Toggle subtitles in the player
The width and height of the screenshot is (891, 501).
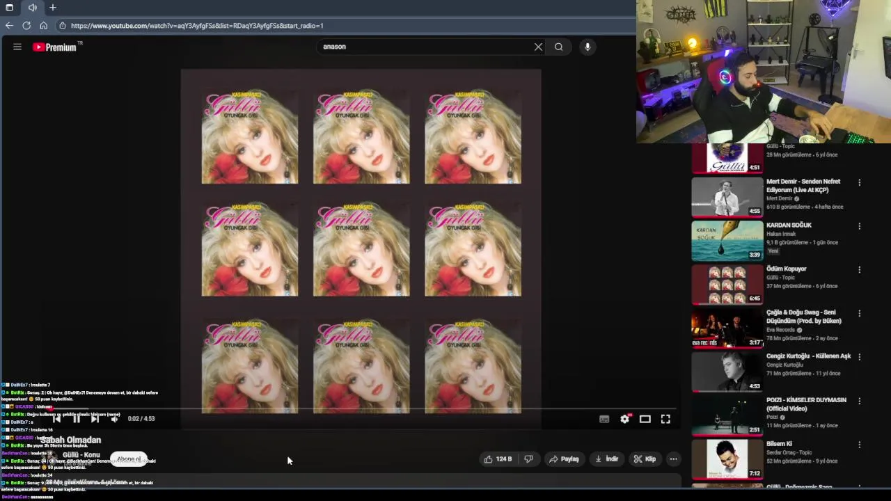pyautogui.click(x=604, y=419)
